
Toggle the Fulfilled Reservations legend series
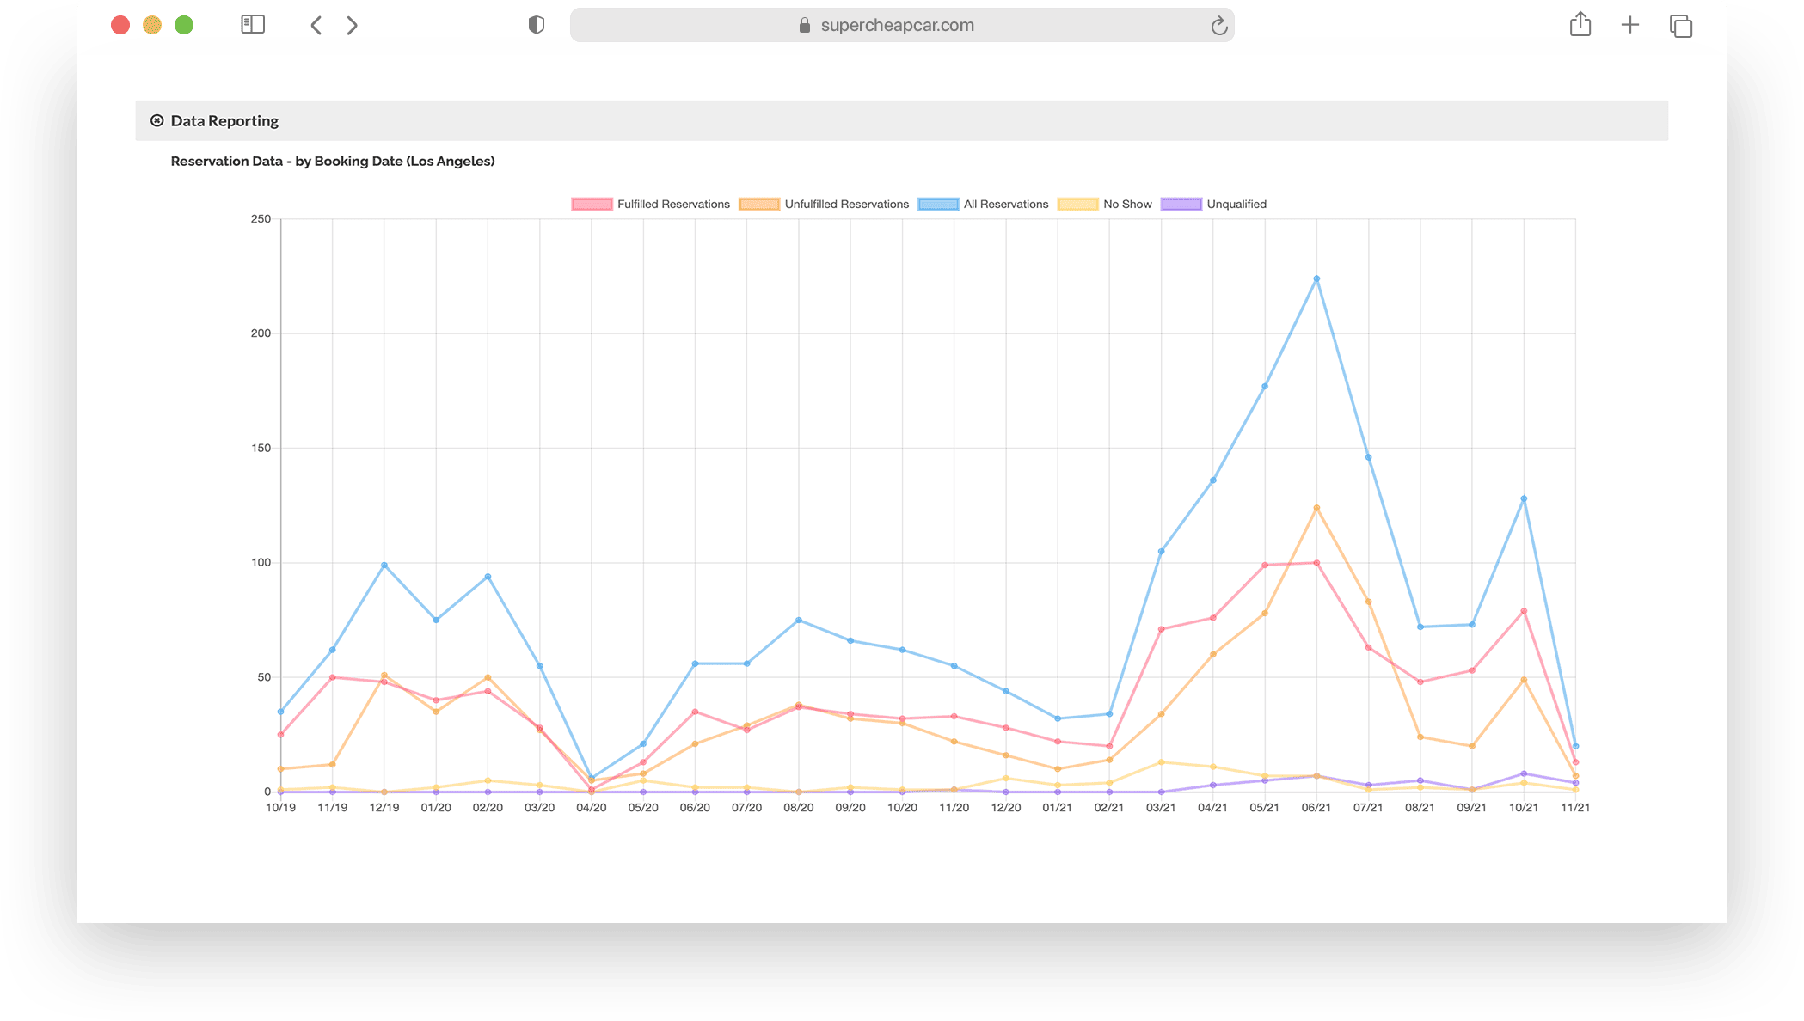point(672,204)
